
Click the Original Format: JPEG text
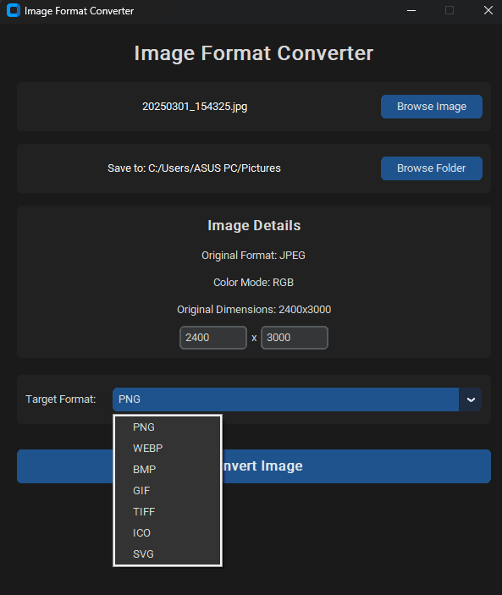[x=253, y=256]
